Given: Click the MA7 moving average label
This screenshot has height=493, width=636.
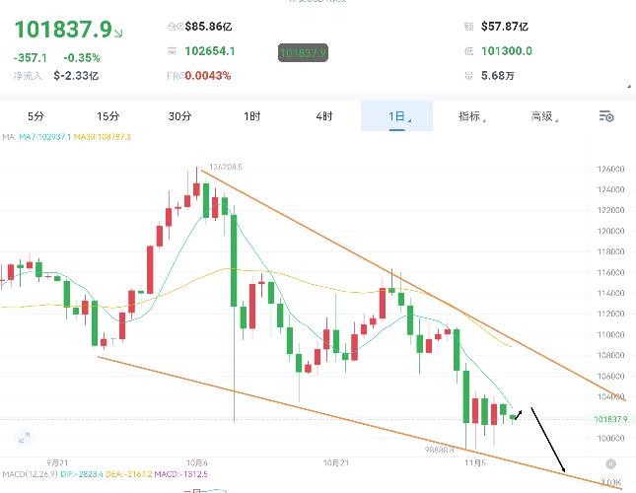Looking at the screenshot, I should tap(45, 137).
